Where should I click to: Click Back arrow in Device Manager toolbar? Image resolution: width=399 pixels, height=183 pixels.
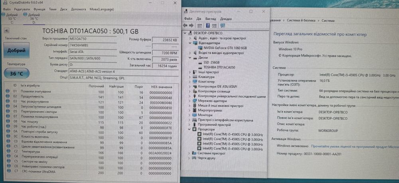click(x=185, y=25)
